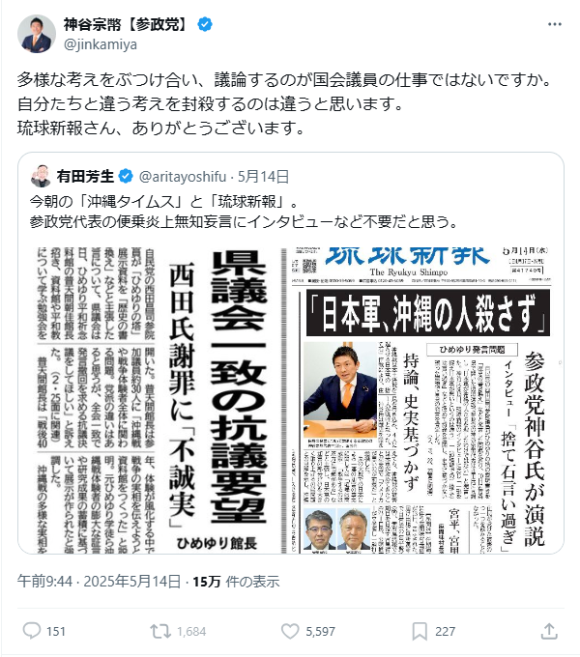This screenshot has height=657, width=580.
Task: Click the 1,684 repost count
Action: click(191, 632)
